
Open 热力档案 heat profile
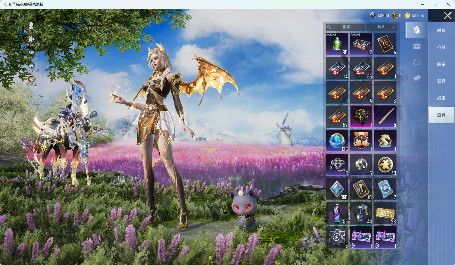(31, 67)
